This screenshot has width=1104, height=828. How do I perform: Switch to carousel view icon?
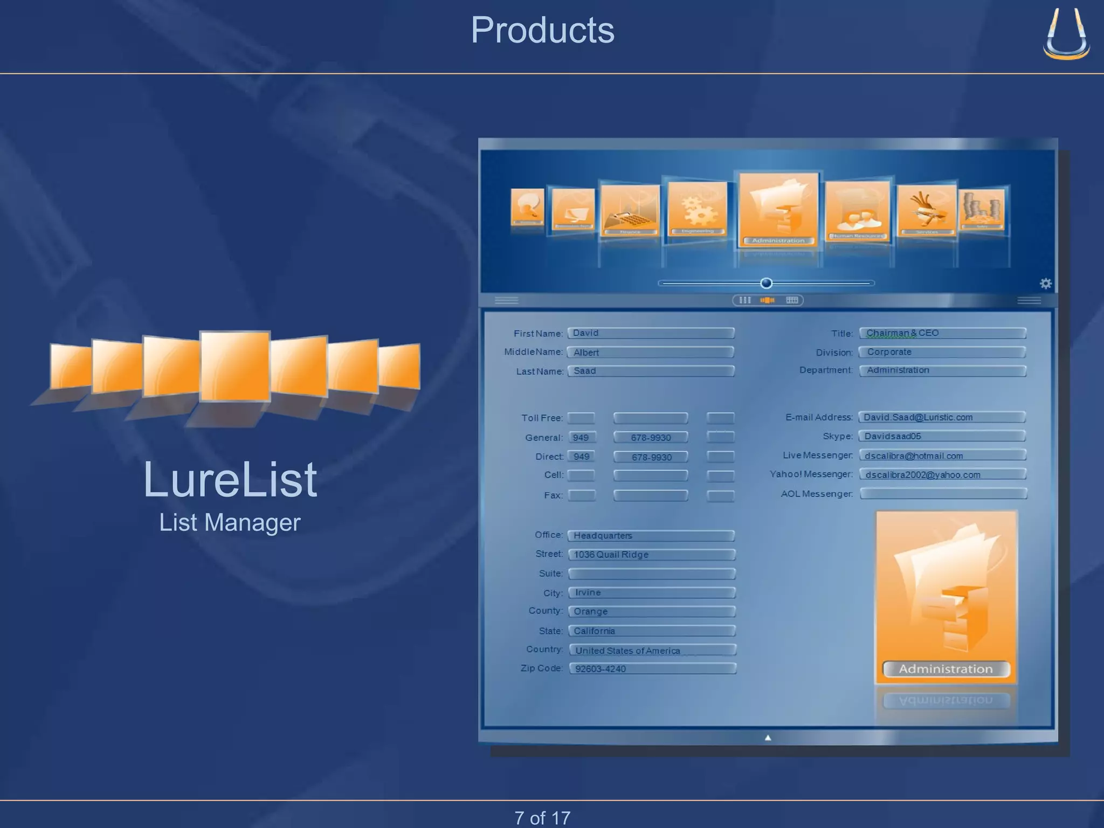point(767,300)
